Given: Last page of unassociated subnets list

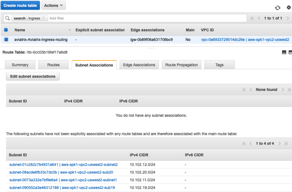Looking at the screenshot, I should pos(286,144).
